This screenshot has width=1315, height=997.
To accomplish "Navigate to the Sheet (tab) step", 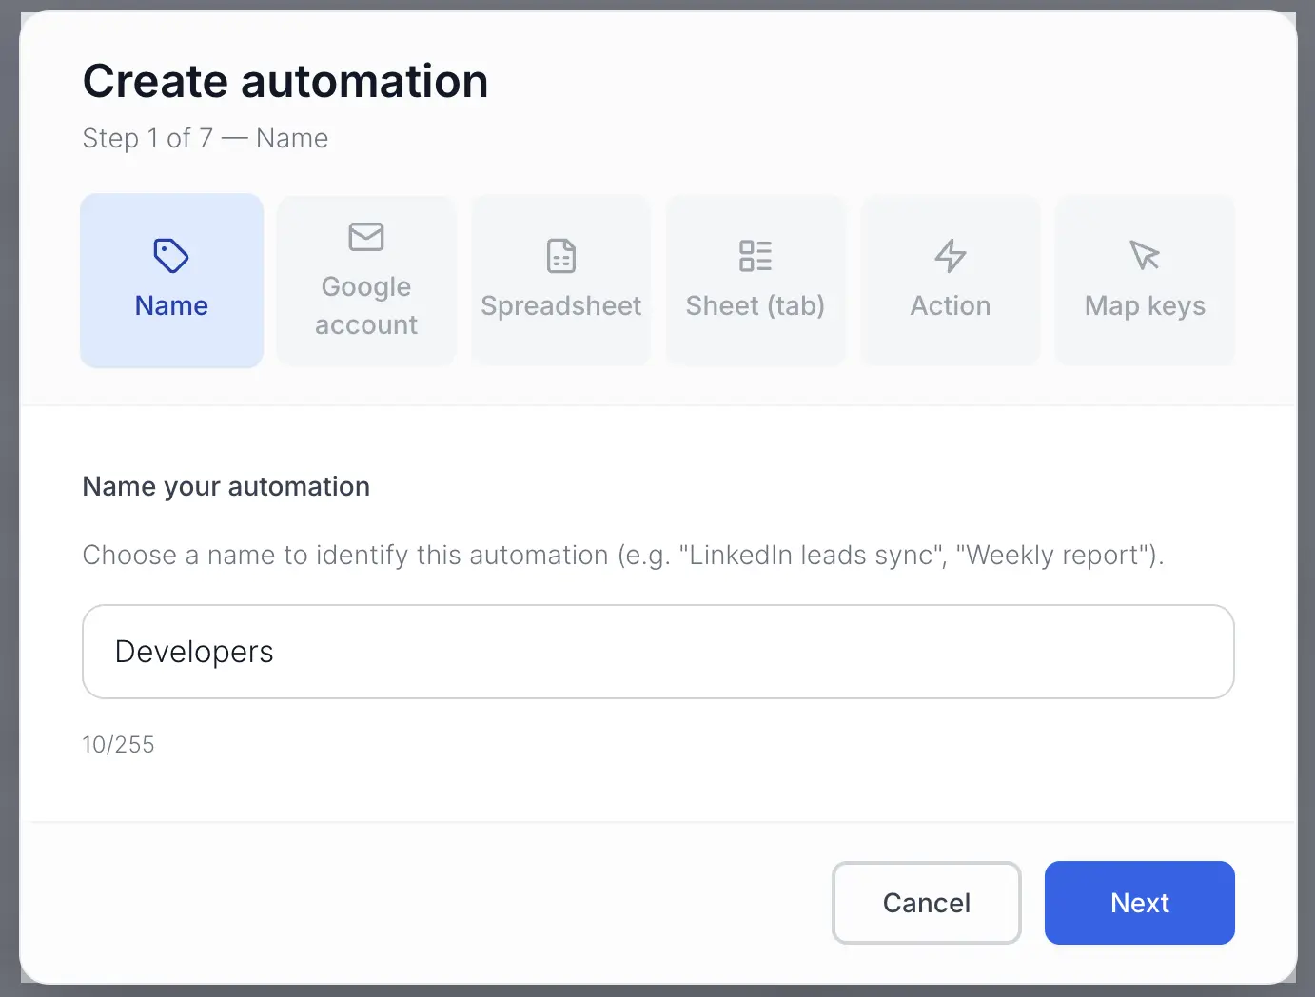I will tap(756, 281).
